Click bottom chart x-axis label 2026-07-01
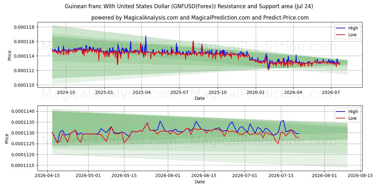Screen dimensions: 378x189 tap(245, 176)
